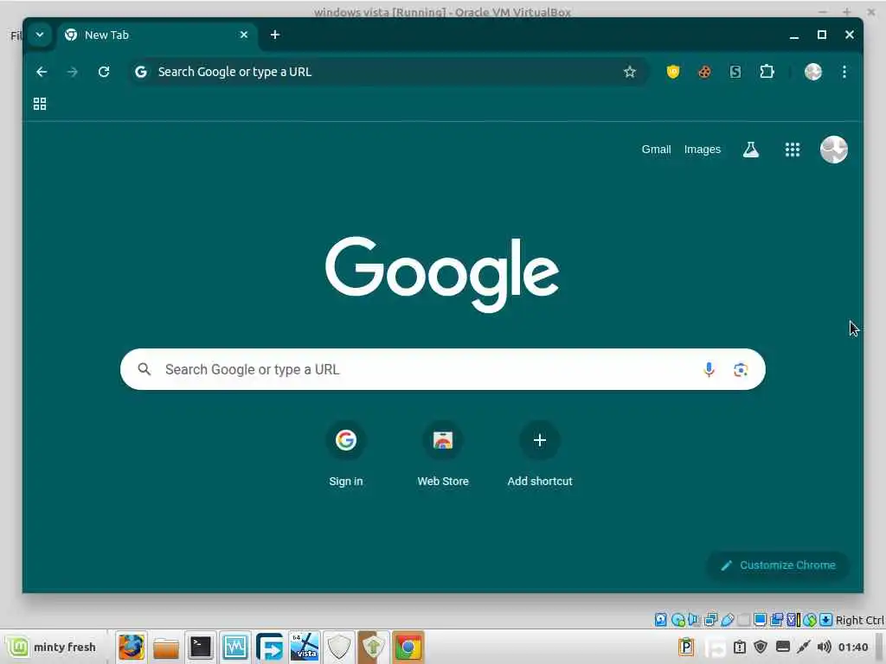Open update manager shield in panel
This screenshot has width=886, height=664.
point(374,647)
